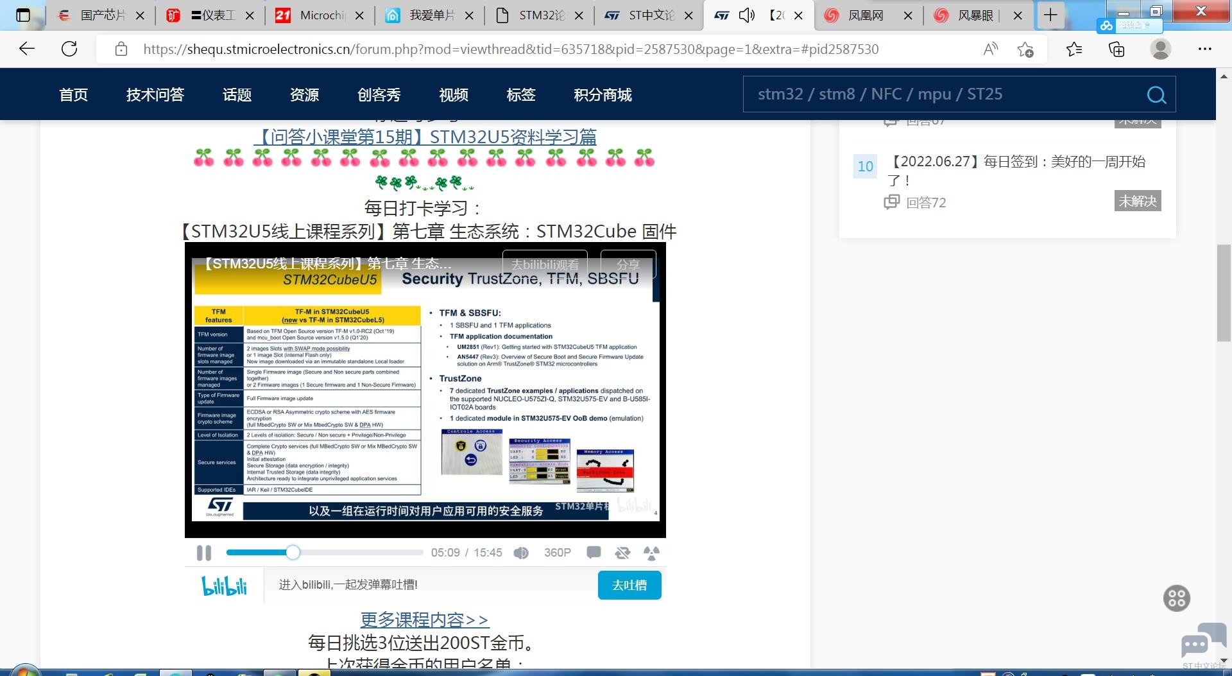Type a danmaku in 进入bilibili field

point(430,585)
